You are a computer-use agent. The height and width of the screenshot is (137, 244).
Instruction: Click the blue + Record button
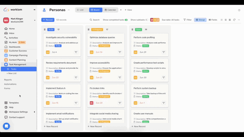(48, 20)
